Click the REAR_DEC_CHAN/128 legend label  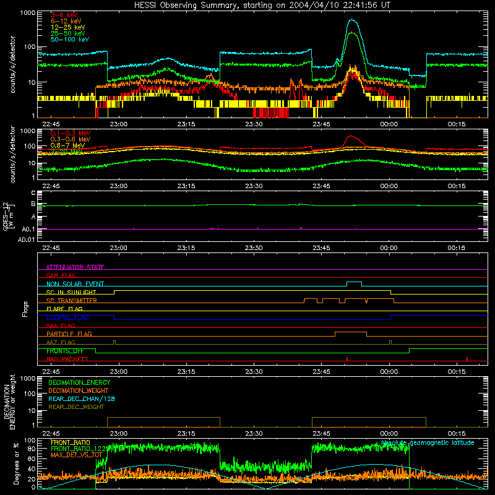click(82, 398)
